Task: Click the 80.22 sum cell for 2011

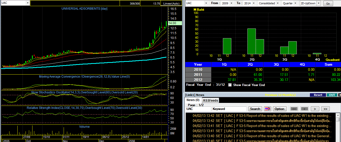Action: [x=328, y=75]
